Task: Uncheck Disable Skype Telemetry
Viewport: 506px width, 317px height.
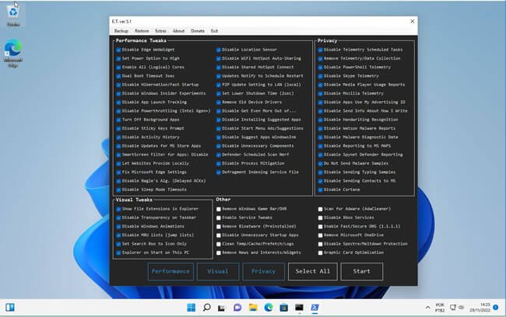Action: [x=320, y=76]
